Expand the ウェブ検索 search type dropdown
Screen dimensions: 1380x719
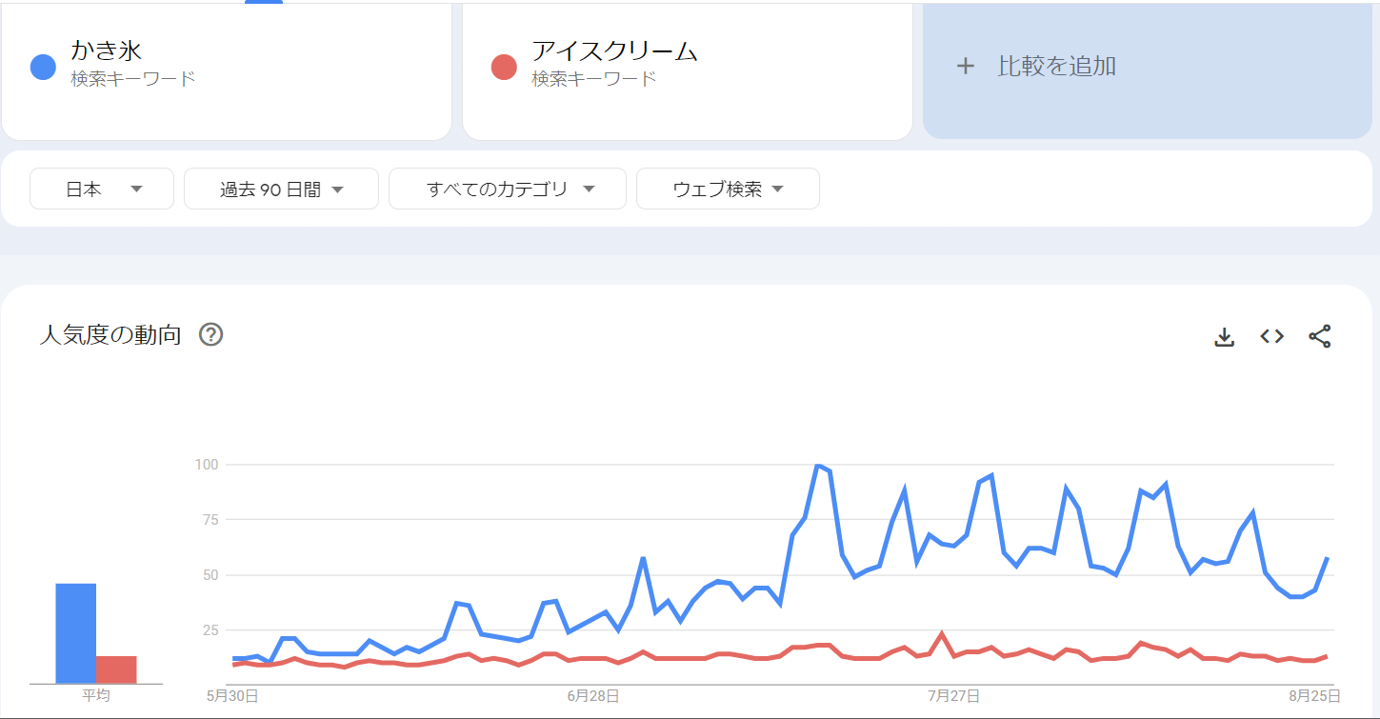click(x=728, y=189)
